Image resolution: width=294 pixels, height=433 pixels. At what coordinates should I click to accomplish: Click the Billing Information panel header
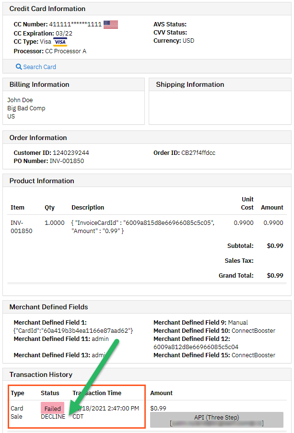pyautogui.click(x=39, y=84)
